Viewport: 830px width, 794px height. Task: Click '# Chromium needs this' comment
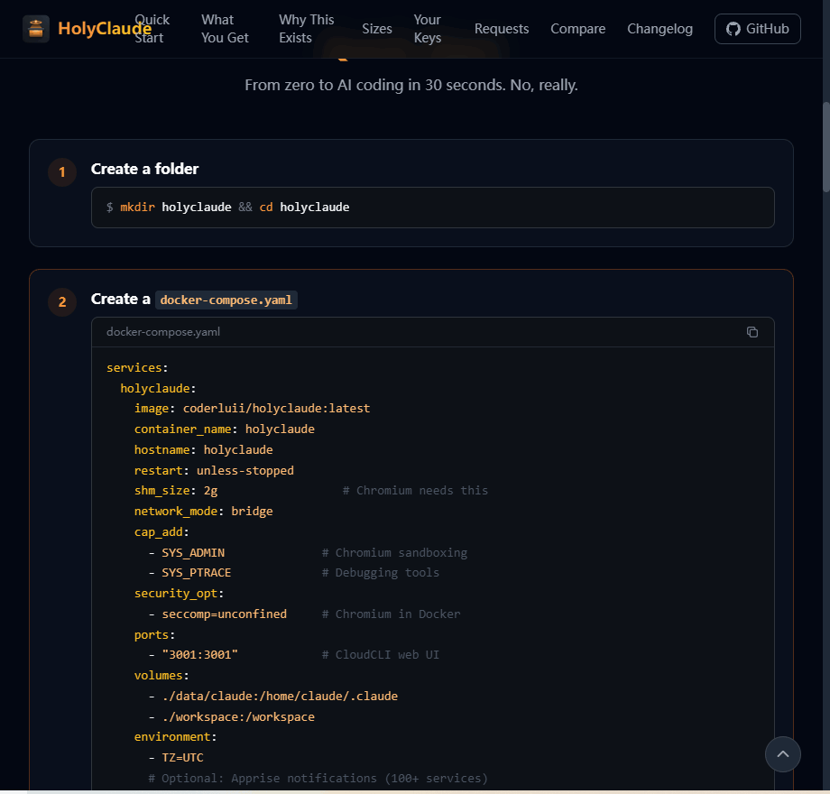coord(415,491)
